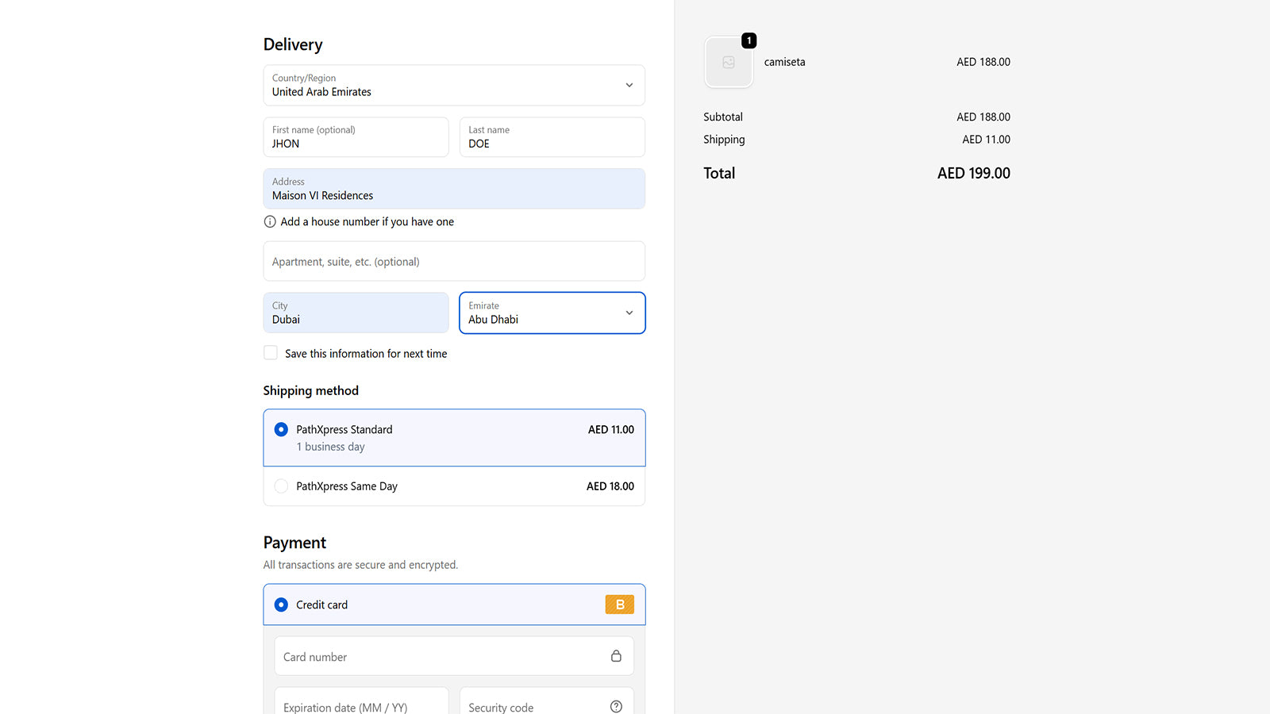
Task: Check Save this information for next time
Action: [271, 353]
